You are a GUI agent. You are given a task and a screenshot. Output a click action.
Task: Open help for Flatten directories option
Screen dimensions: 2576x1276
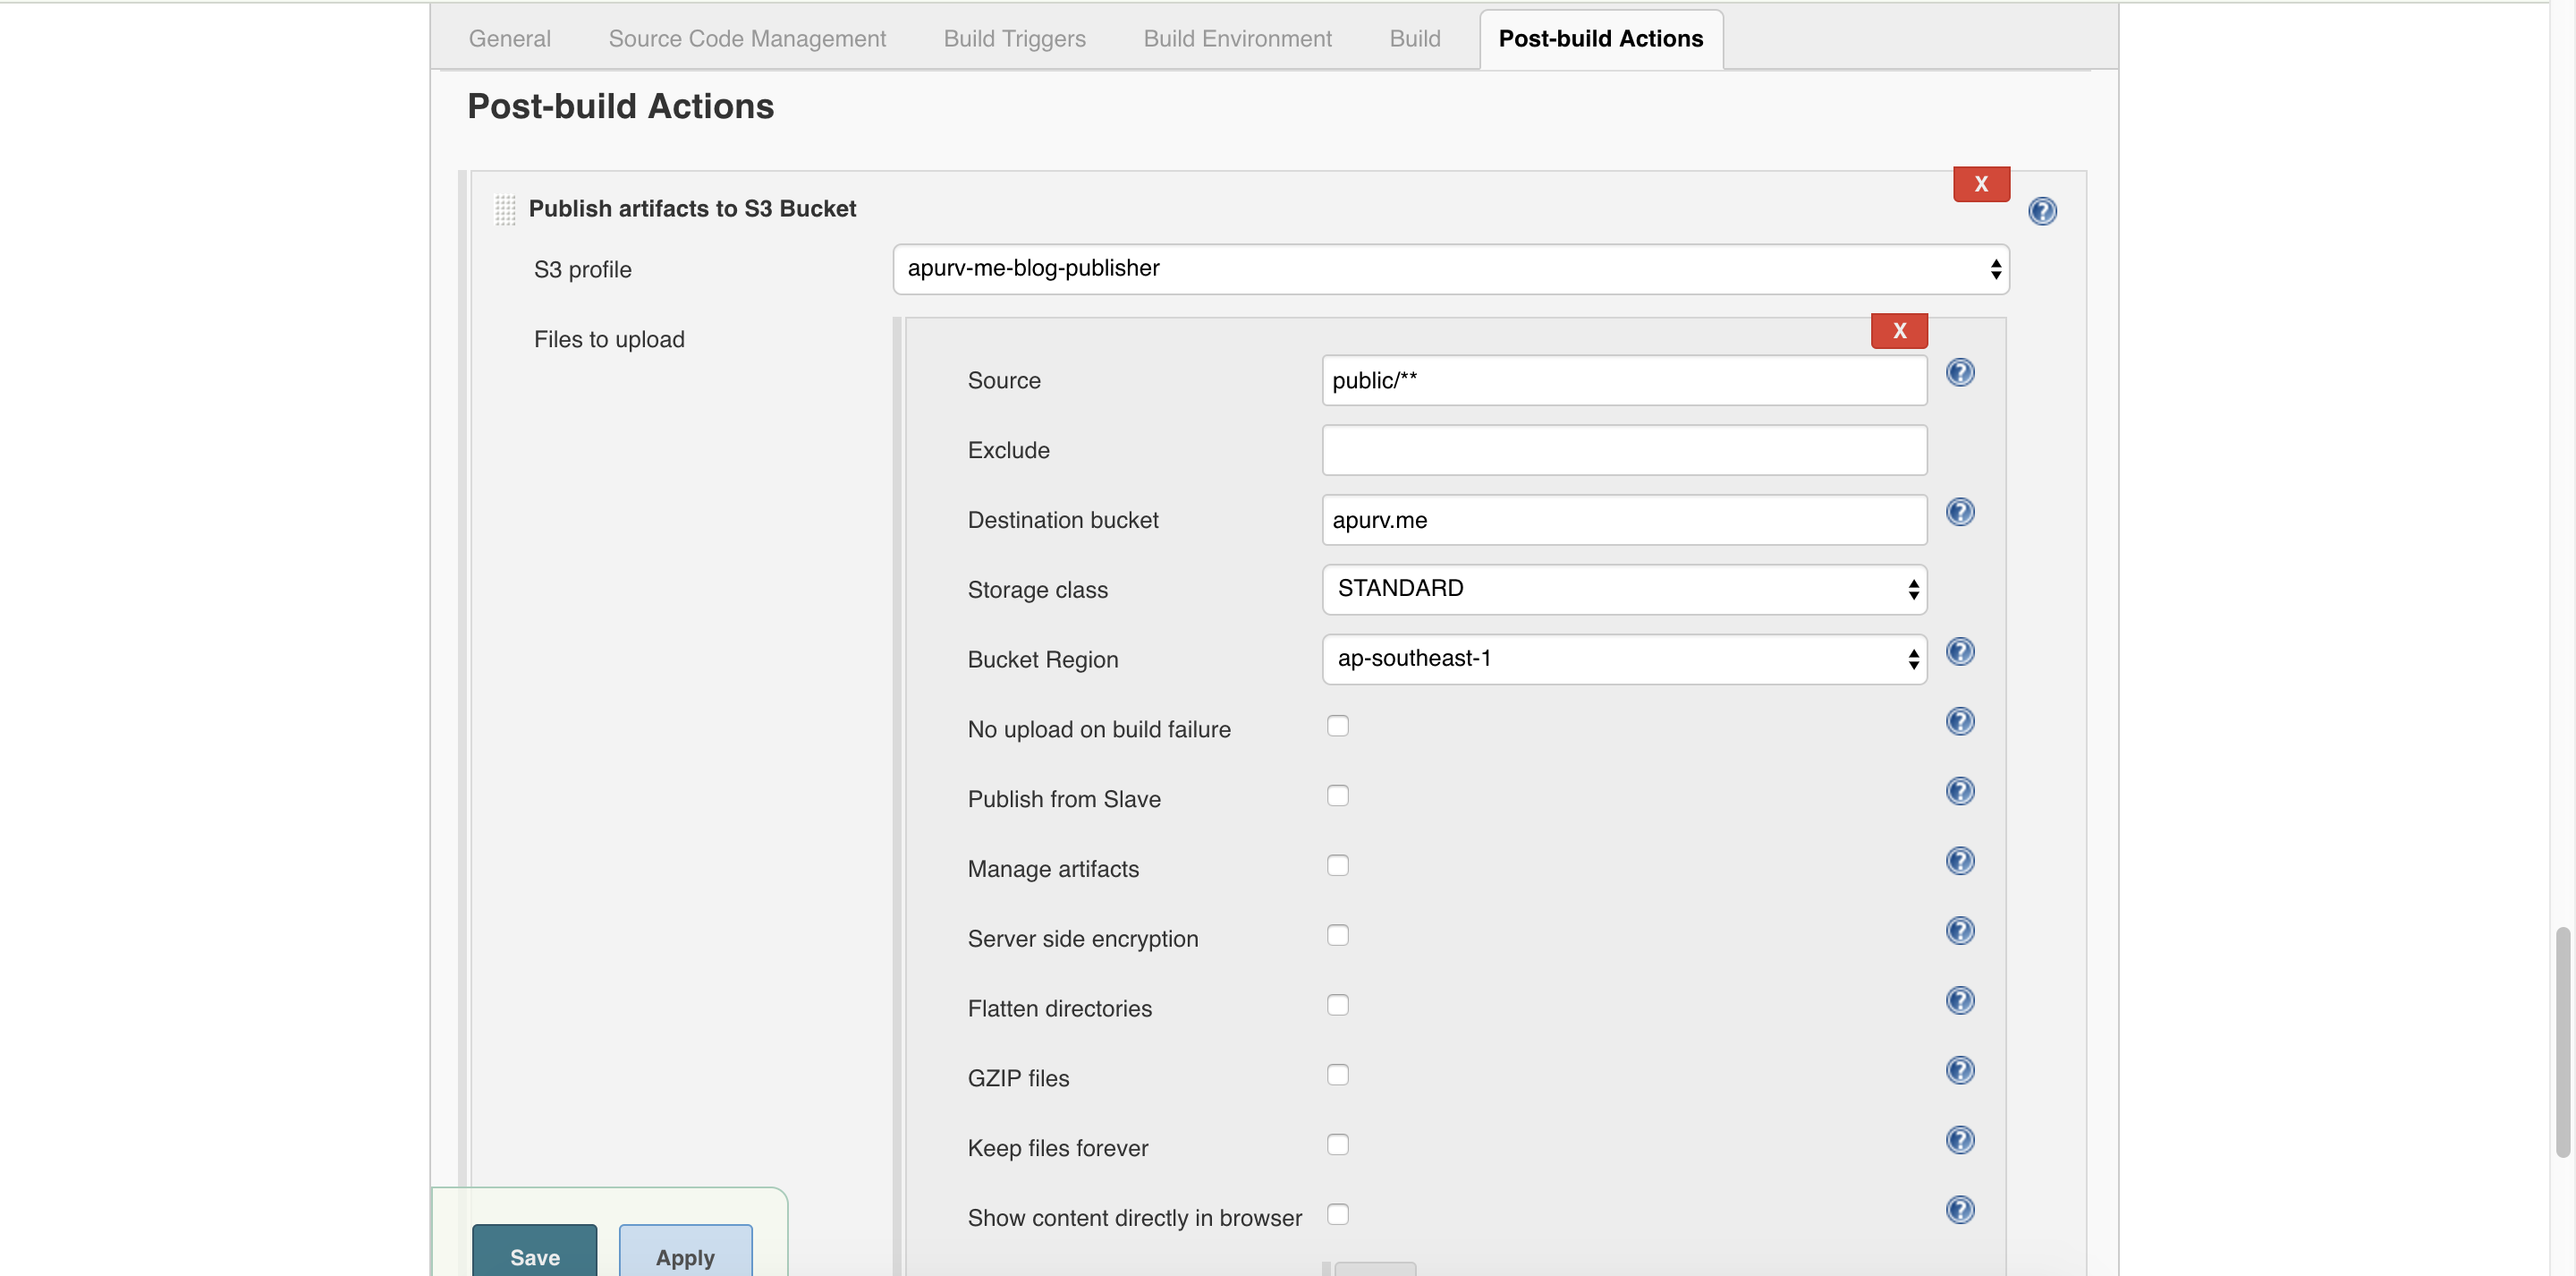point(1959,1000)
